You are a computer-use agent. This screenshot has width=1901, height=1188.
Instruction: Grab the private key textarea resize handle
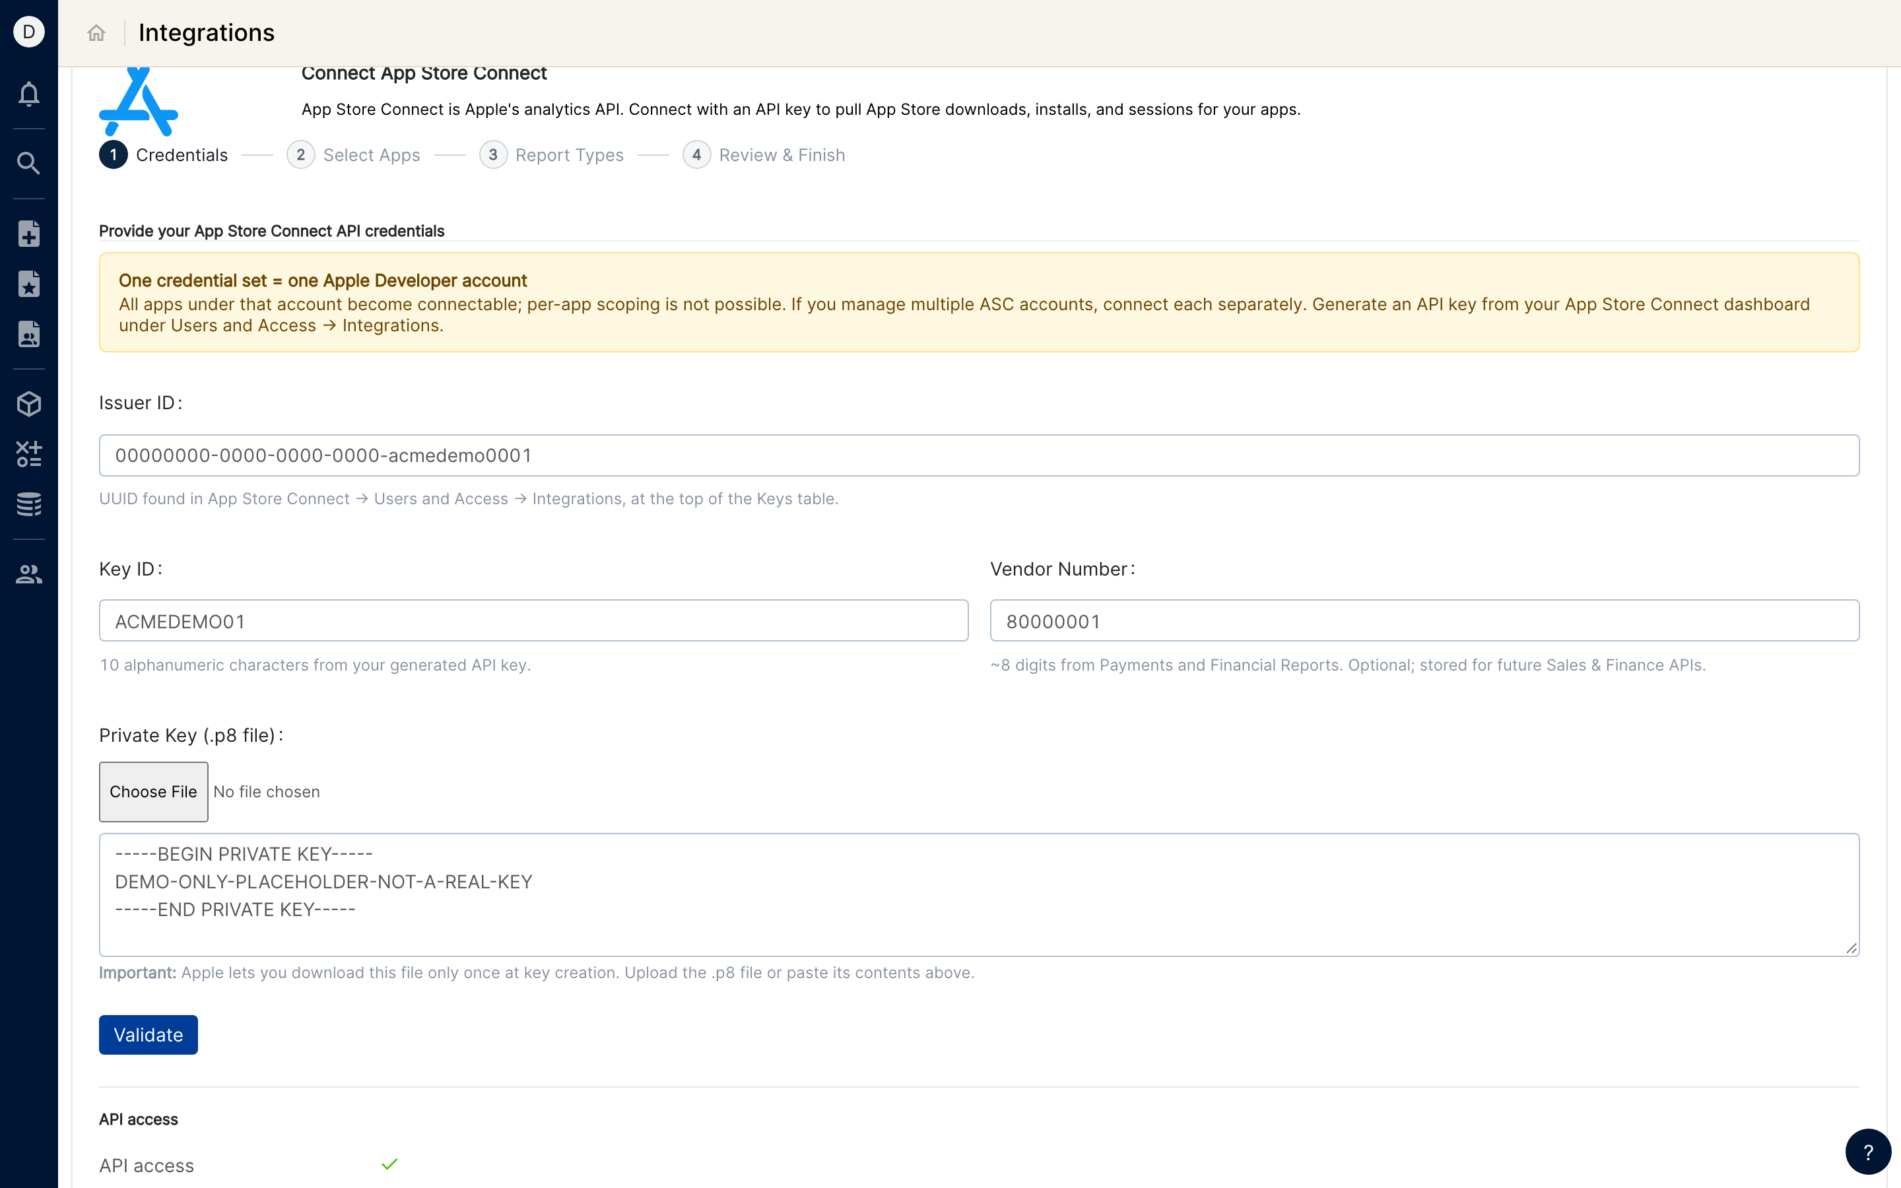(x=1851, y=948)
